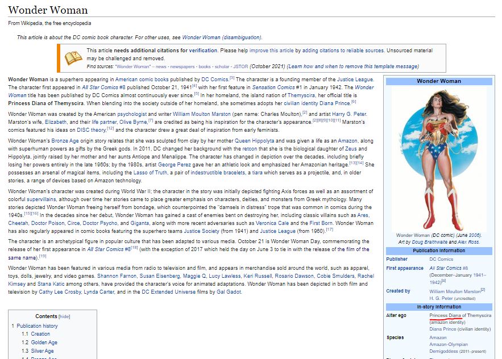The width and height of the screenshot is (502, 359).
Task: Go to Publication history section in Contents
Action: tap(37, 326)
